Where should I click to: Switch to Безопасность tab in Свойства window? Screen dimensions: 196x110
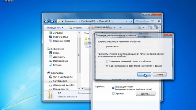tap(145, 37)
